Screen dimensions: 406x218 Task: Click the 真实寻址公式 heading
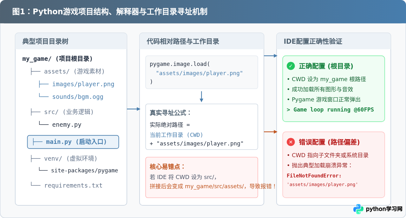[x=170, y=113]
